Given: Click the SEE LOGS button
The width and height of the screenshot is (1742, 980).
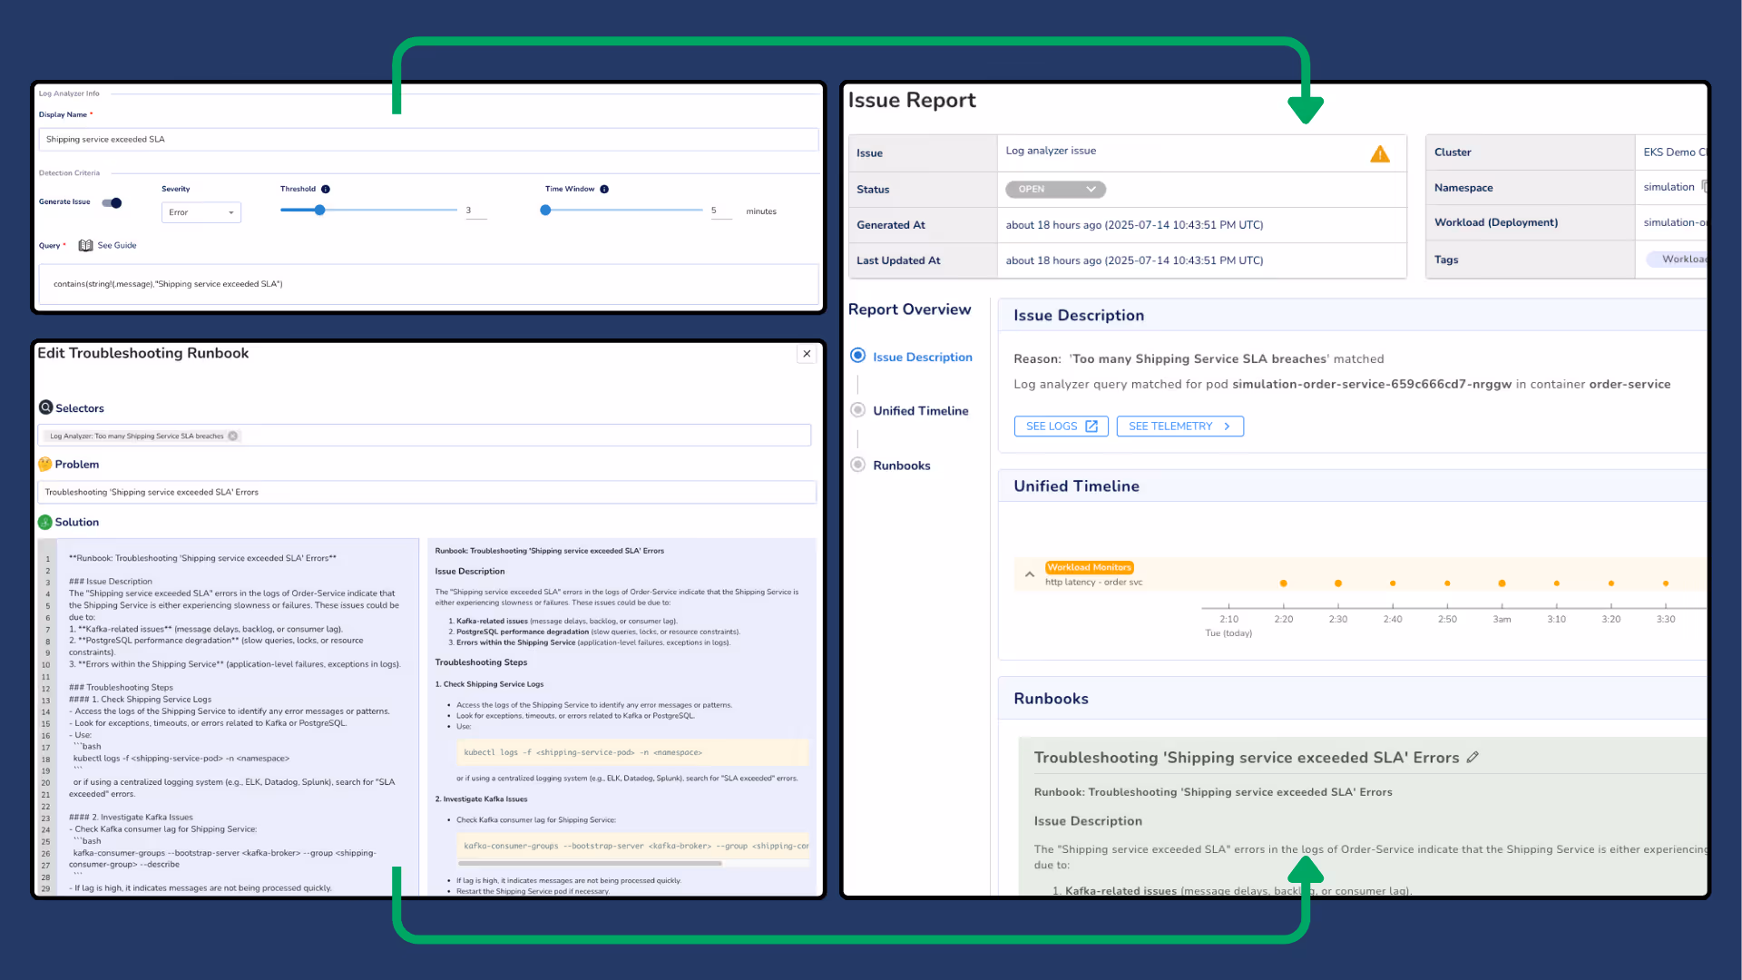Looking at the screenshot, I should pos(1061,426).
